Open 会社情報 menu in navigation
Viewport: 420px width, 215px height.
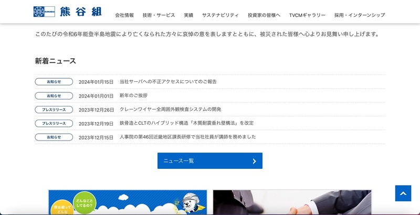[x=124, y=15]
